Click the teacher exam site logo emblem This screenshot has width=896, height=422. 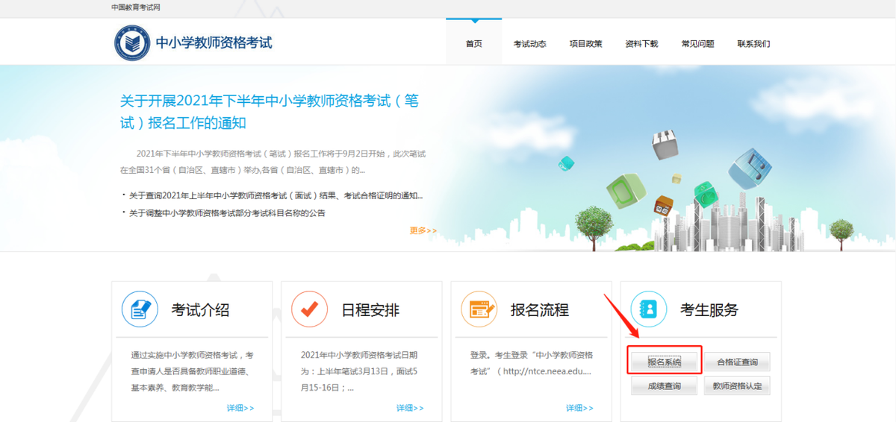coord(132,43)
